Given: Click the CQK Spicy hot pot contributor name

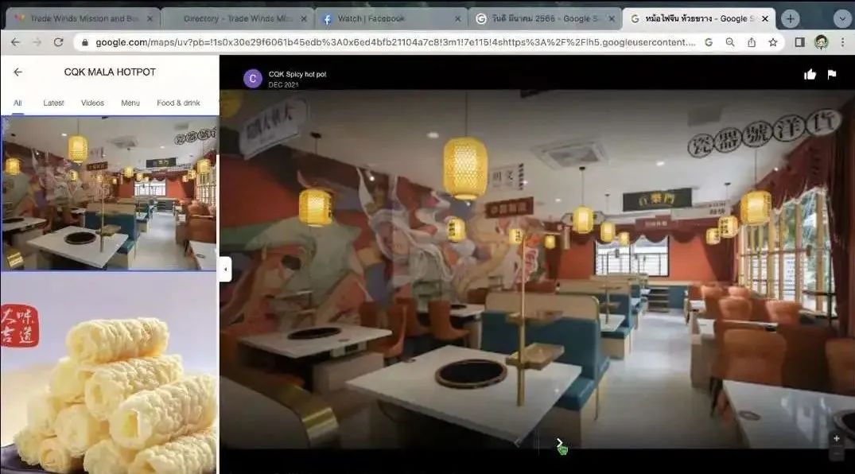Looking at the screenshot, I should coord(297,74).
